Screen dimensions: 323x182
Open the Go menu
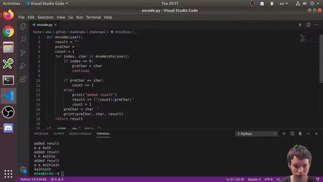[71, 17]
